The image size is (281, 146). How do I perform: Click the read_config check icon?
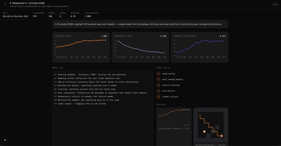click(x=158, y=74)
